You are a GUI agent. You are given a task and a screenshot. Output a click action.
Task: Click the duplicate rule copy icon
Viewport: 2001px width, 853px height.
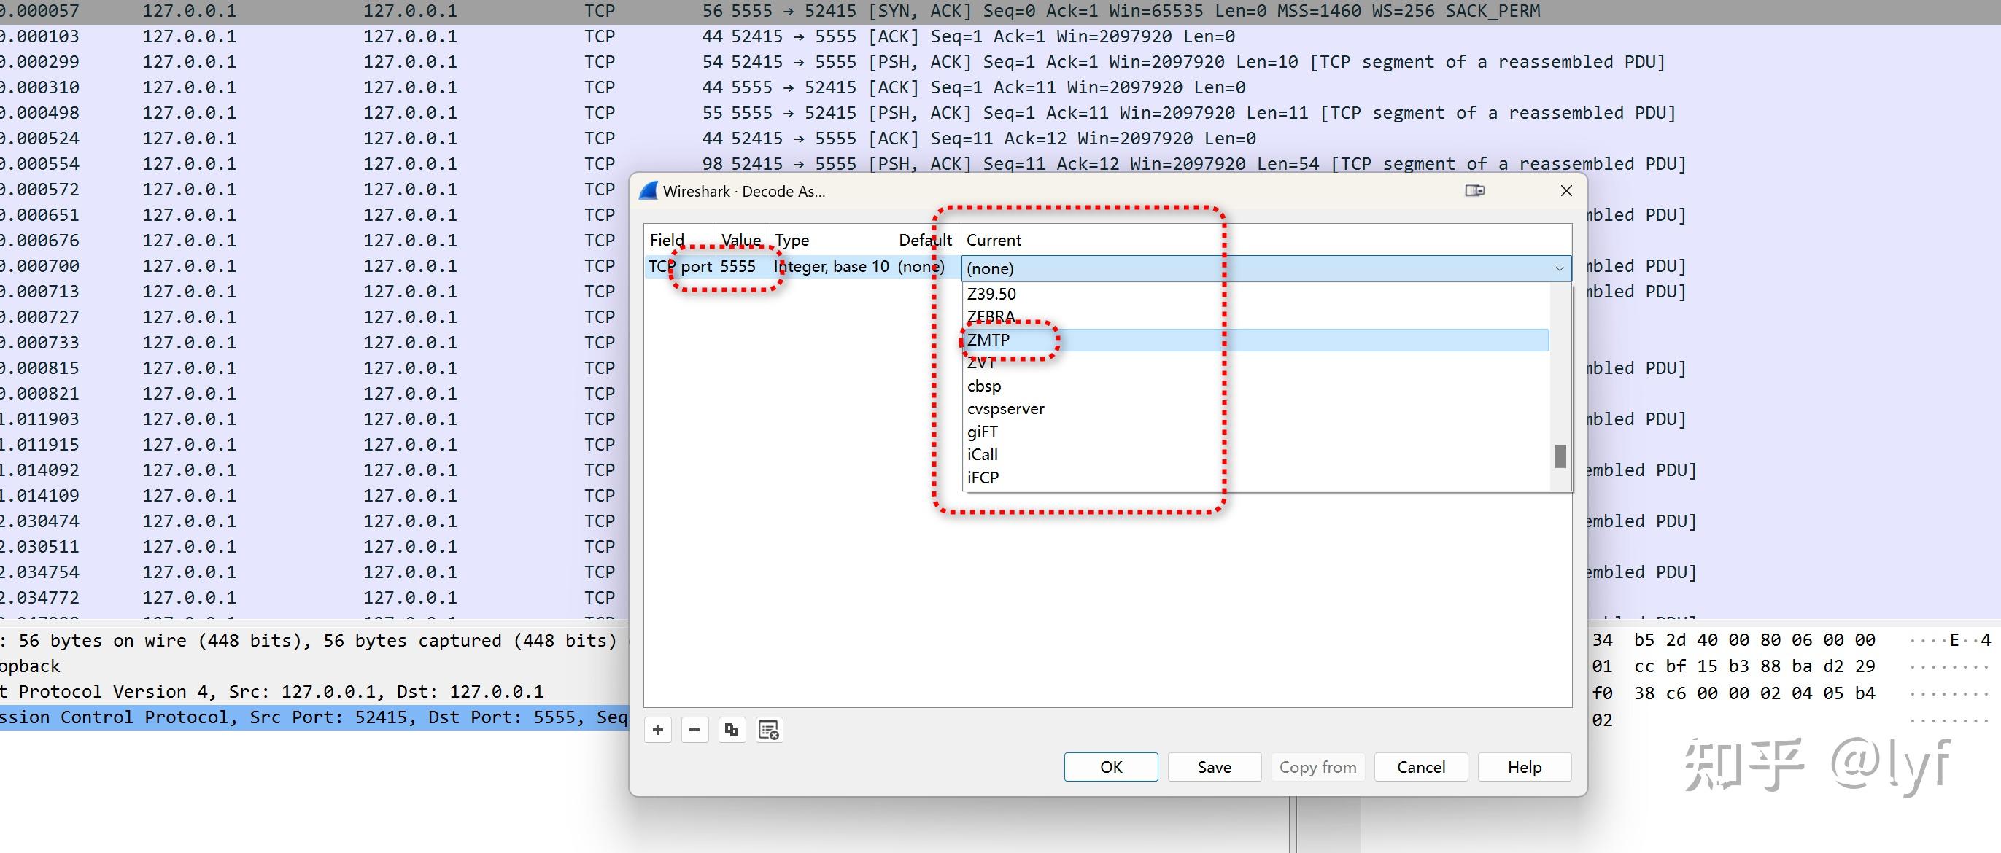[x=731, y=730]
